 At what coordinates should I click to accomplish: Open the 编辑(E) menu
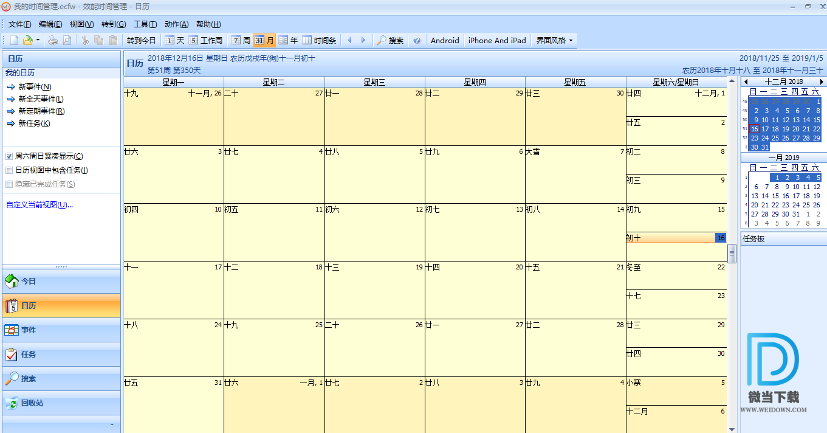point(50,24)
